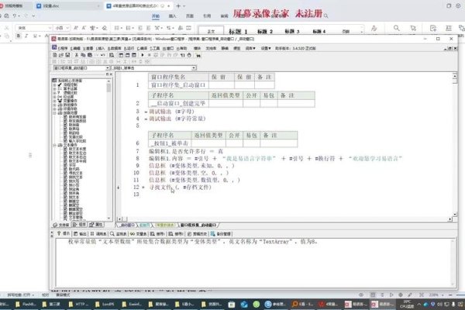Toggle checkbox for 到大写 in tree
Screen dimensions: 465x310
(66, 181)
